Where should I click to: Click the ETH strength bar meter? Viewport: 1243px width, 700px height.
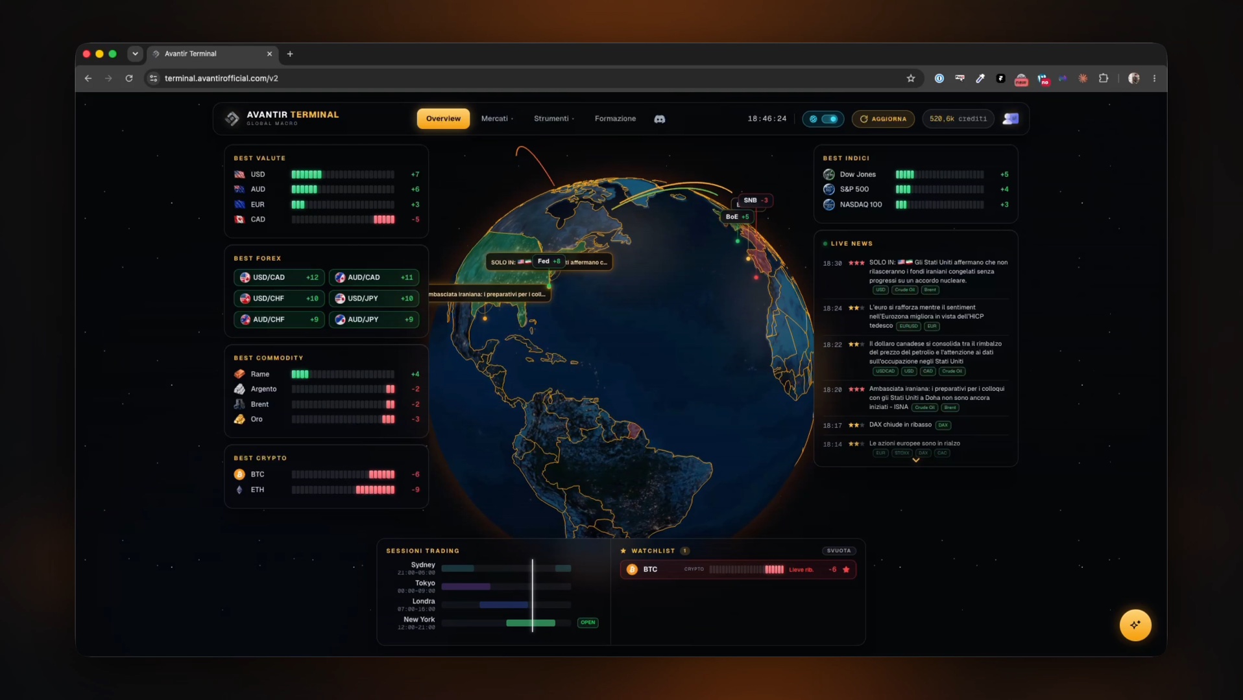pos(343,489)
